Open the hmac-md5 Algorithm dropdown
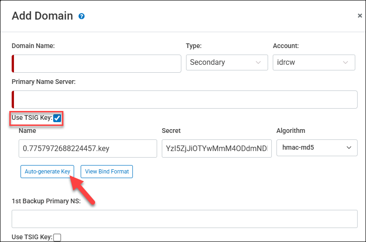366x242 pixels. 317,148
